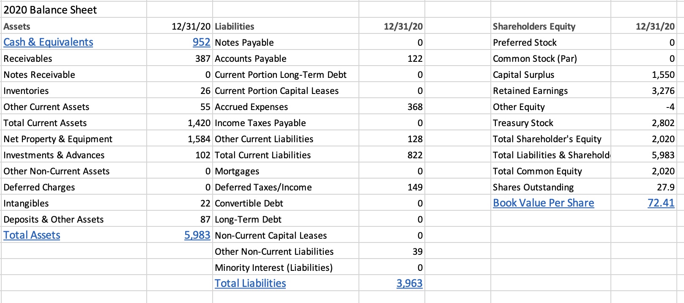The image size is (684, 303).
Task: Click the value 1,584 cell
Action: (180, 139)
